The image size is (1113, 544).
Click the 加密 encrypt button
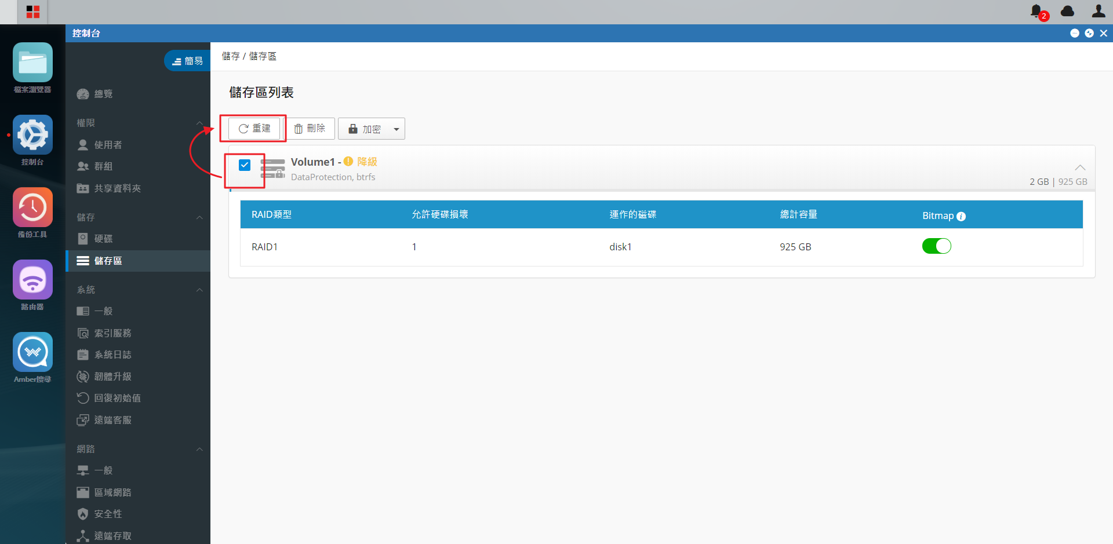[365, 129]
